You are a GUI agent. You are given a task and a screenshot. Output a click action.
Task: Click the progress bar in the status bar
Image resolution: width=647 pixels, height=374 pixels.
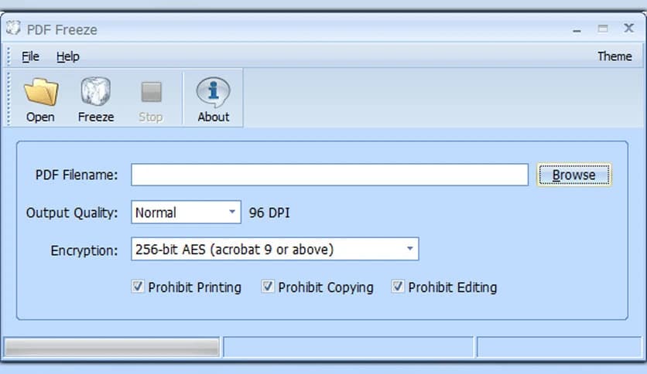[111, 347]
